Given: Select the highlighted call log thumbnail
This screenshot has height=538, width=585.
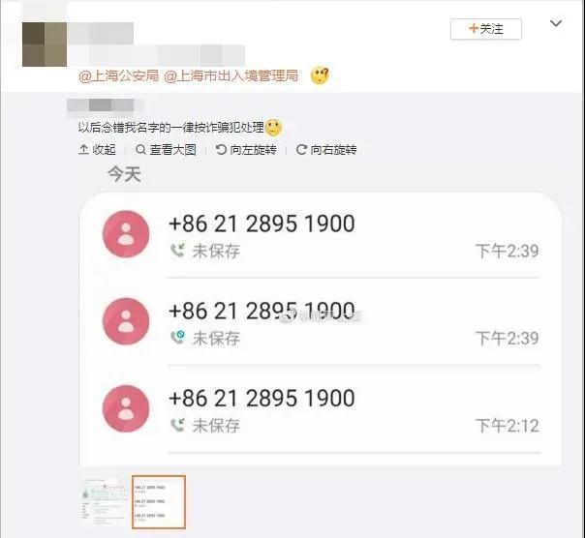Looking at the screenshot, I should tap(159, 502).
